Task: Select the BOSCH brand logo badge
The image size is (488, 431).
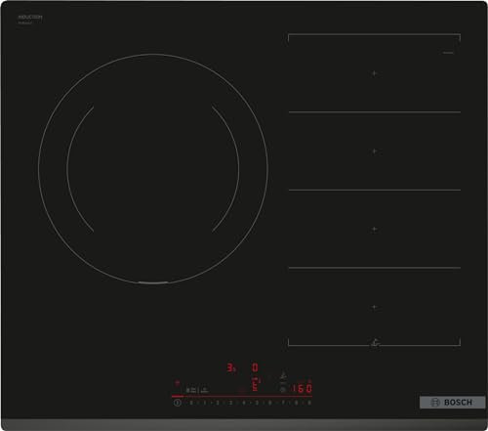Action: pos(452,403)
